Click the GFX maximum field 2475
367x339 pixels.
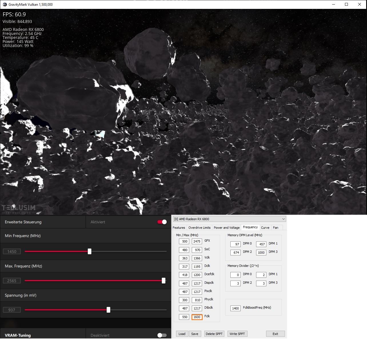197,241
